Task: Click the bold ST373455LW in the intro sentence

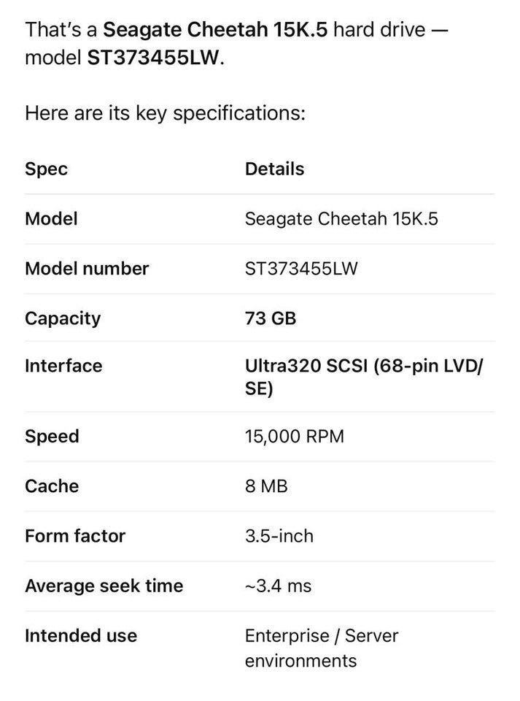Action: click(152, 58)
